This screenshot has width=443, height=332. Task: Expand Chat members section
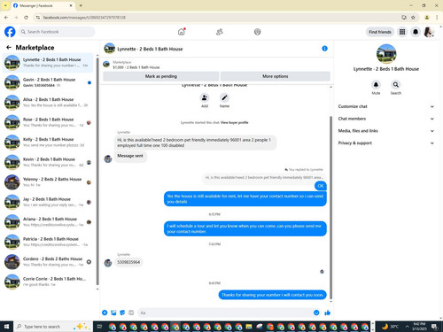click(386, 119)
